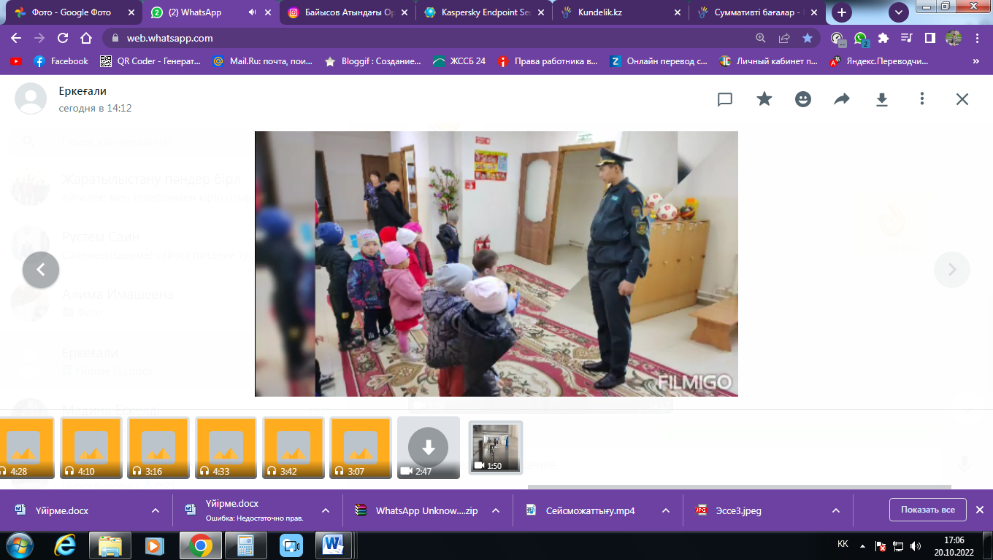Open Mail.Ru bookmark
The width and height of the screenshot is (993, 560).
[262, 61]
